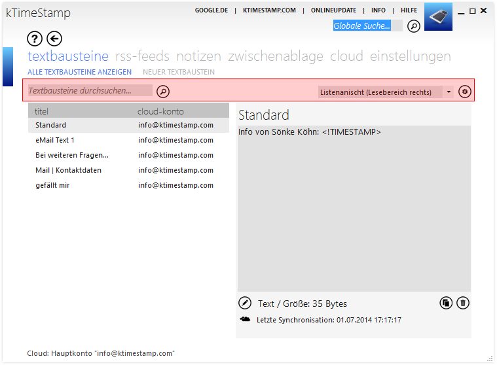The width and height of the screenshot is (497, 365).
Task: Click NEUER TEXTBAUSTEIN link
Action: 179,72
